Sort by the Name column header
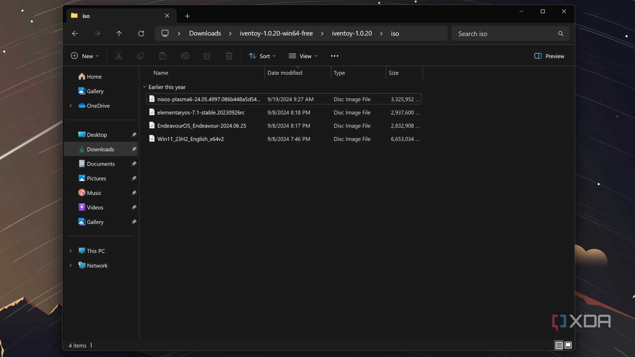635x357 pixels. click(x=202, y=73)
